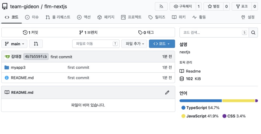Expand the blue 코드 clone dropdown
The width and height of the screenshot is (261, 134).
point(162,44)
